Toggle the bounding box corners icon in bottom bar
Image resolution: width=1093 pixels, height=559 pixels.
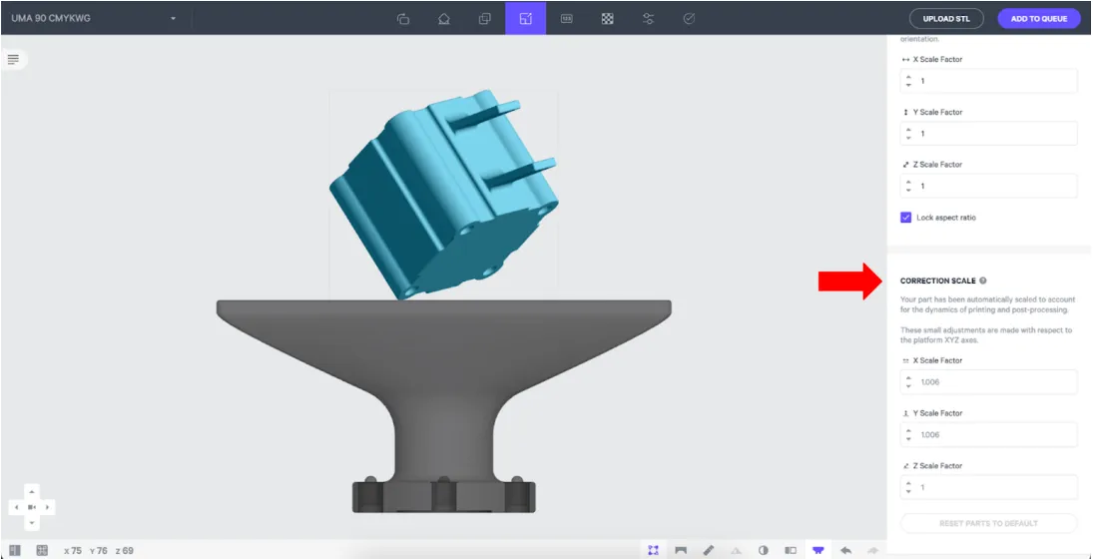click(653, 550)
